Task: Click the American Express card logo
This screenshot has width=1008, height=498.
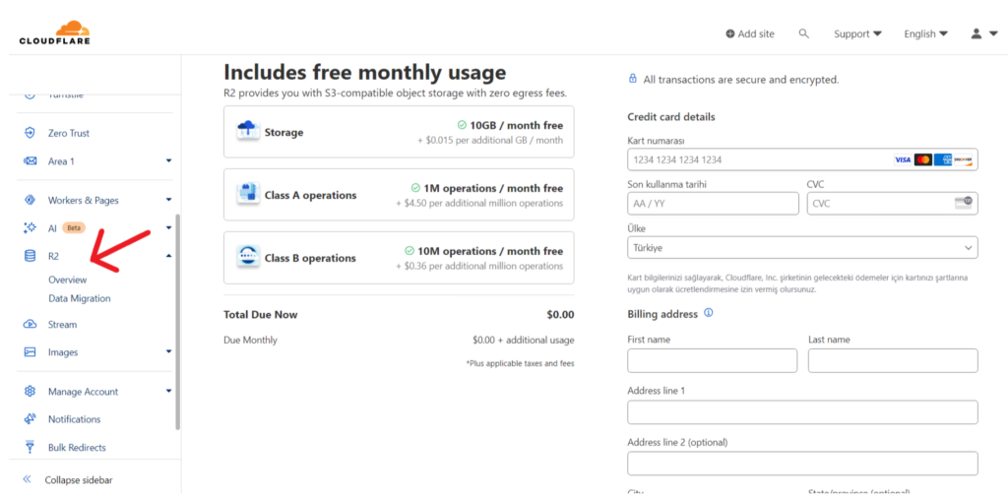Action: click(x=942, y=159)
